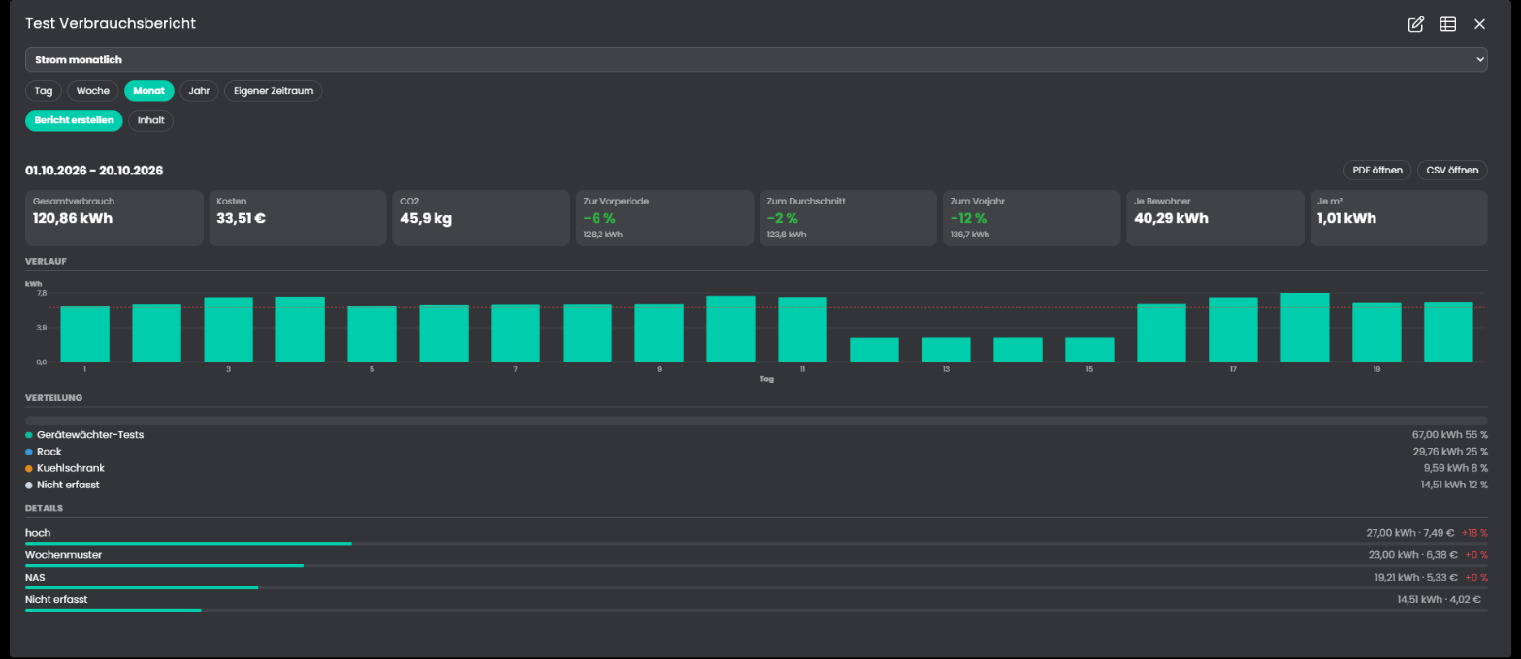Click the orange Kuehlschrank legend dot
Image resolution: width=1521 pixels, height=659 pixels.
29,468
